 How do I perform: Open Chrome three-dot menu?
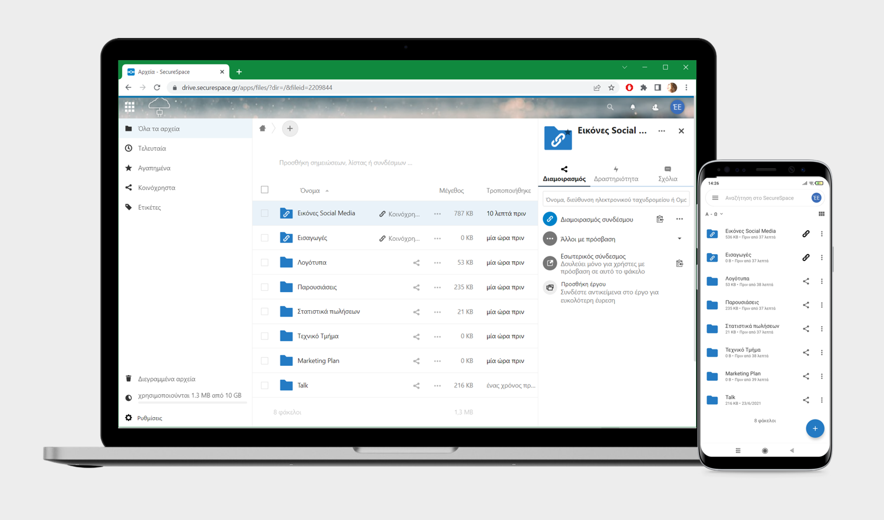(687, 88)
